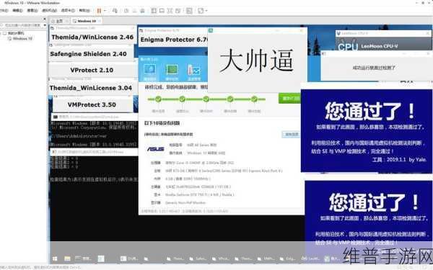Click the small light-blue button above hardware details
The height and width of the screenshot is (270, 433).
click(292, 134)
